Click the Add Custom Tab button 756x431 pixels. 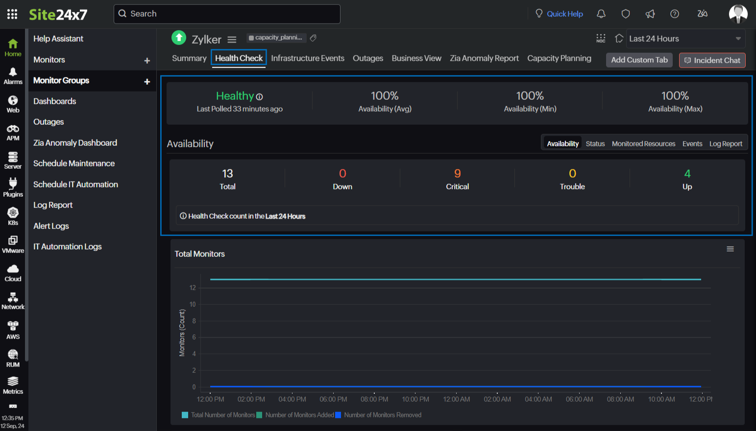click(x=639, y=60)
